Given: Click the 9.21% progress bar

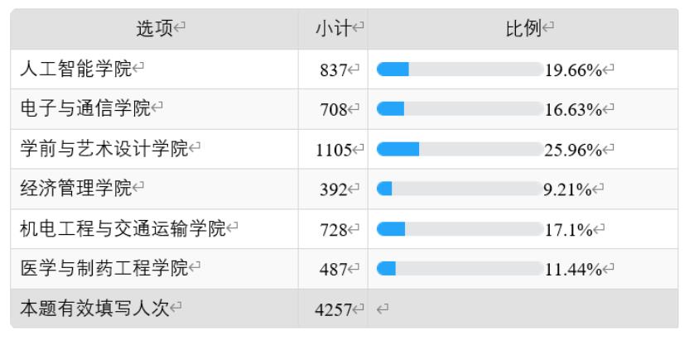Looking at the screenshot, I should [460, 189].
